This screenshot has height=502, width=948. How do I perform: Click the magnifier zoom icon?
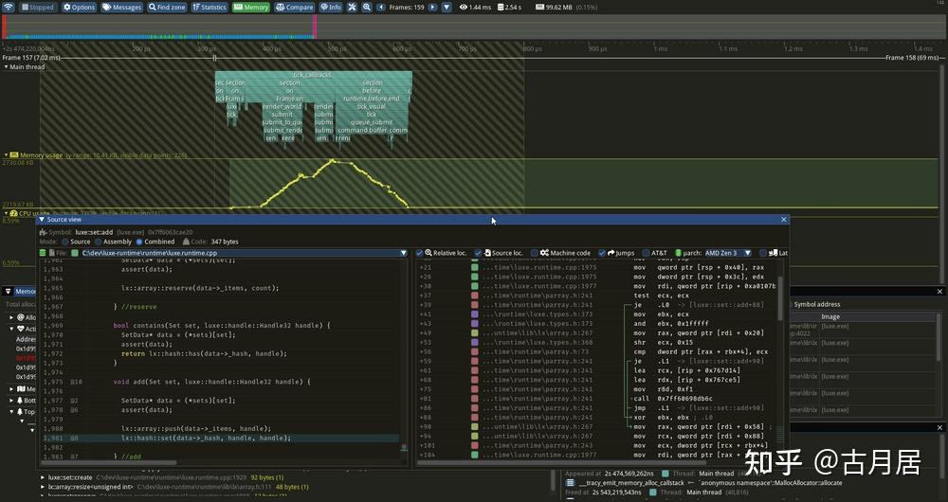tap(366, 8)
